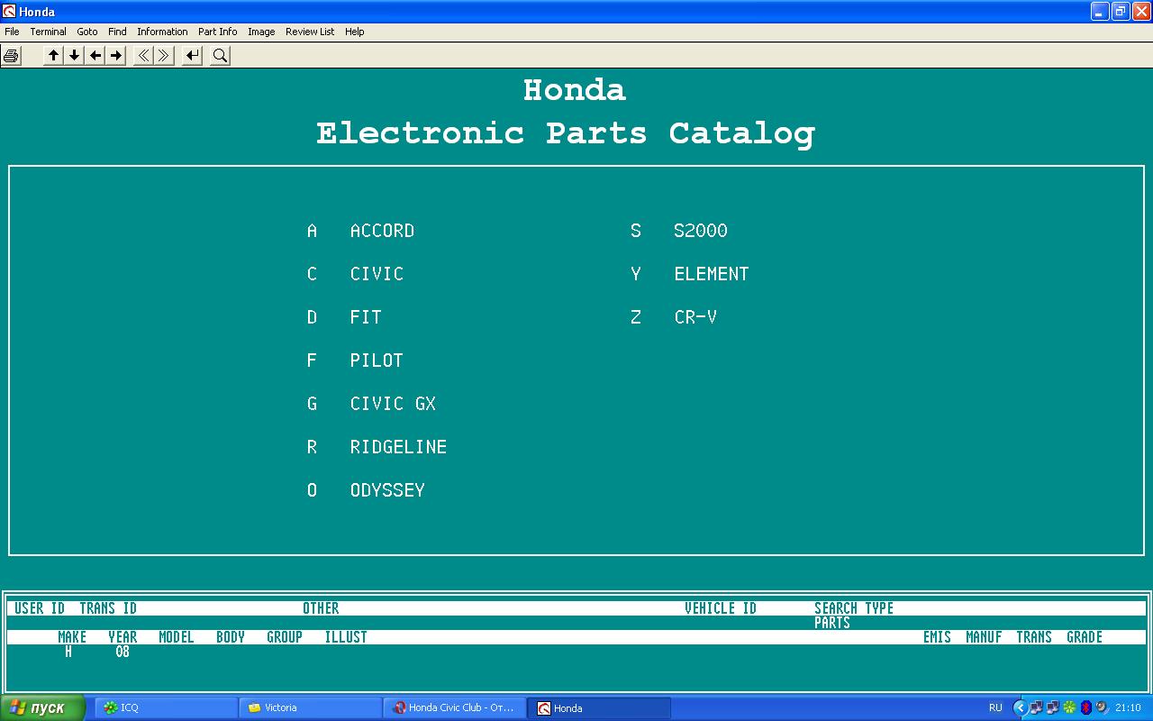Screen dimensions: 1153x721
Task: Click the Bluetooth tray icon
Action: [1085, 707]
